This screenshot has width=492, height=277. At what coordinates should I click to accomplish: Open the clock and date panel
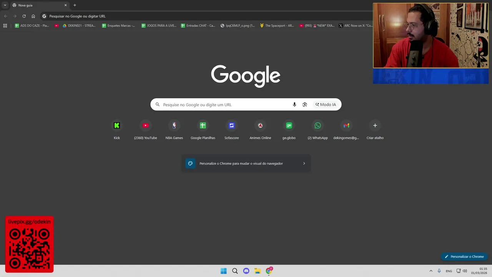click(x=479, y=271)
